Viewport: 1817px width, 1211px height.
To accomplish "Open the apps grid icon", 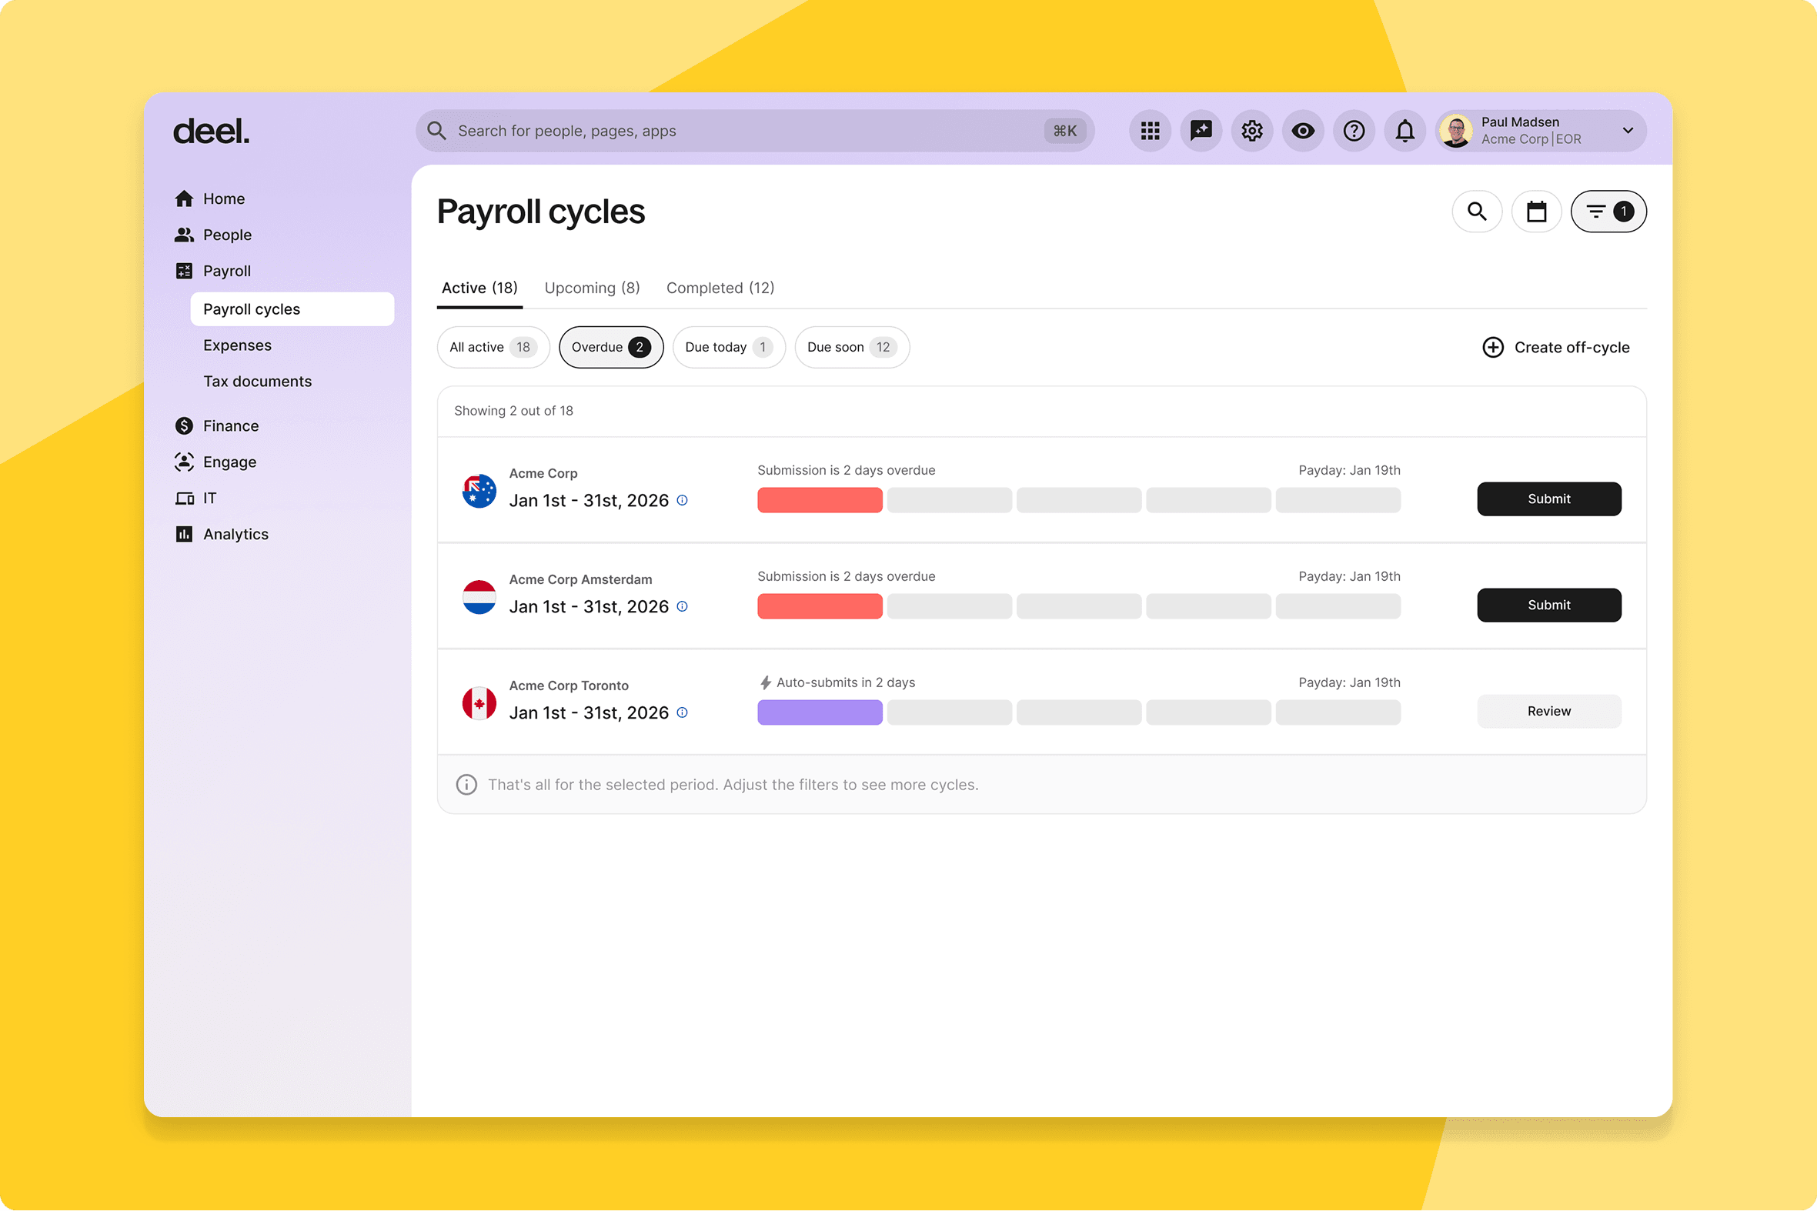I will (x=1150, y=131).
